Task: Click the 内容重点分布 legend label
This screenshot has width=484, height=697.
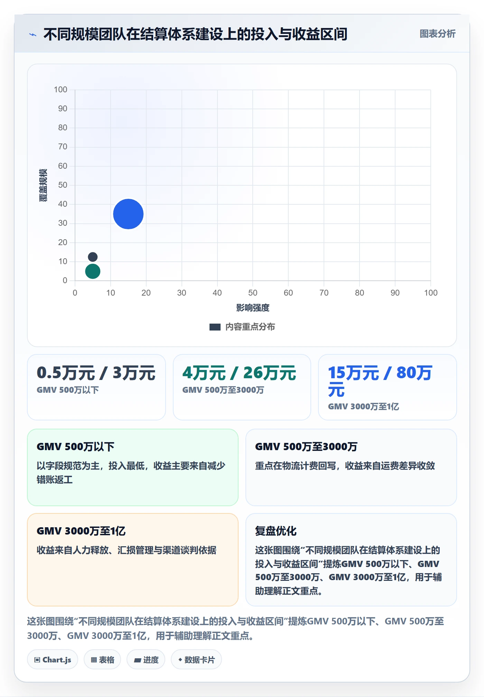Action: (x=250, y=327)
